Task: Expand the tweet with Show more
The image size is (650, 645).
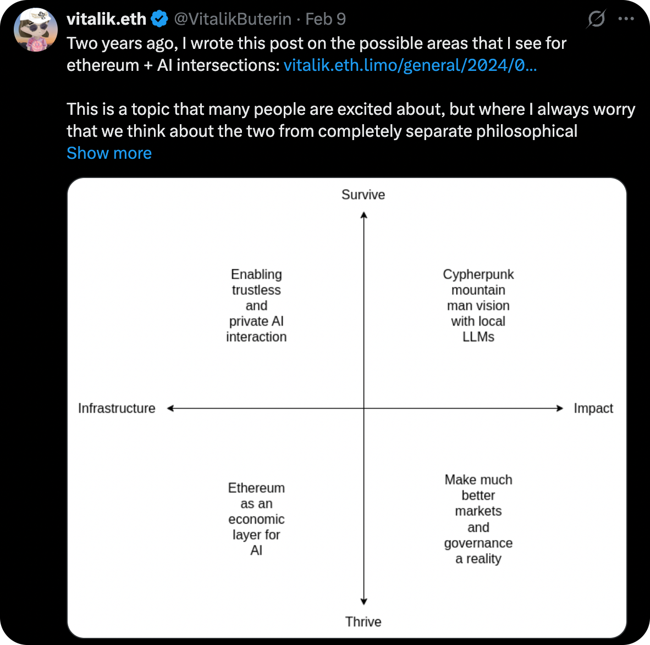Action: pyautogui.click(x=109, y=153)
